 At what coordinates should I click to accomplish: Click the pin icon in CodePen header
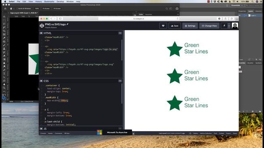(x=224, y=26)
